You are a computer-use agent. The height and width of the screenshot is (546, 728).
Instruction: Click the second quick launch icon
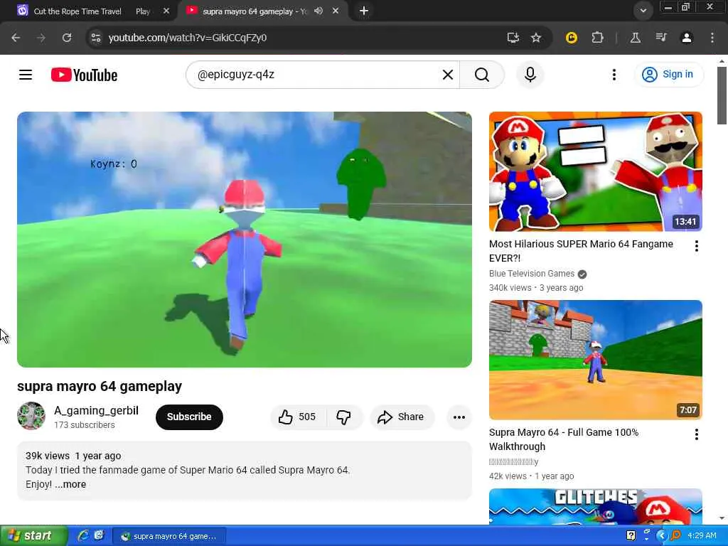(99, 535)
